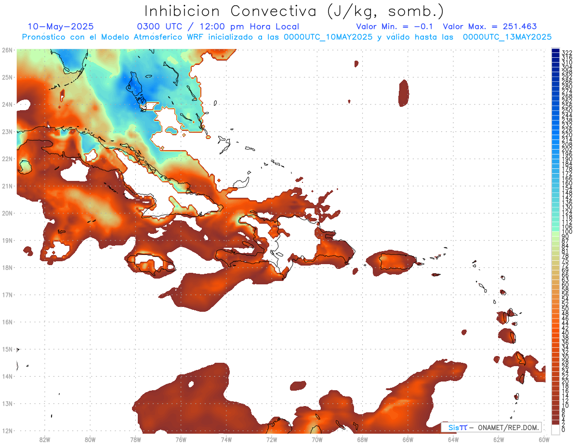Click the 26N latitude label
Screen dimensions: 578x446
(x=7, y=50)
